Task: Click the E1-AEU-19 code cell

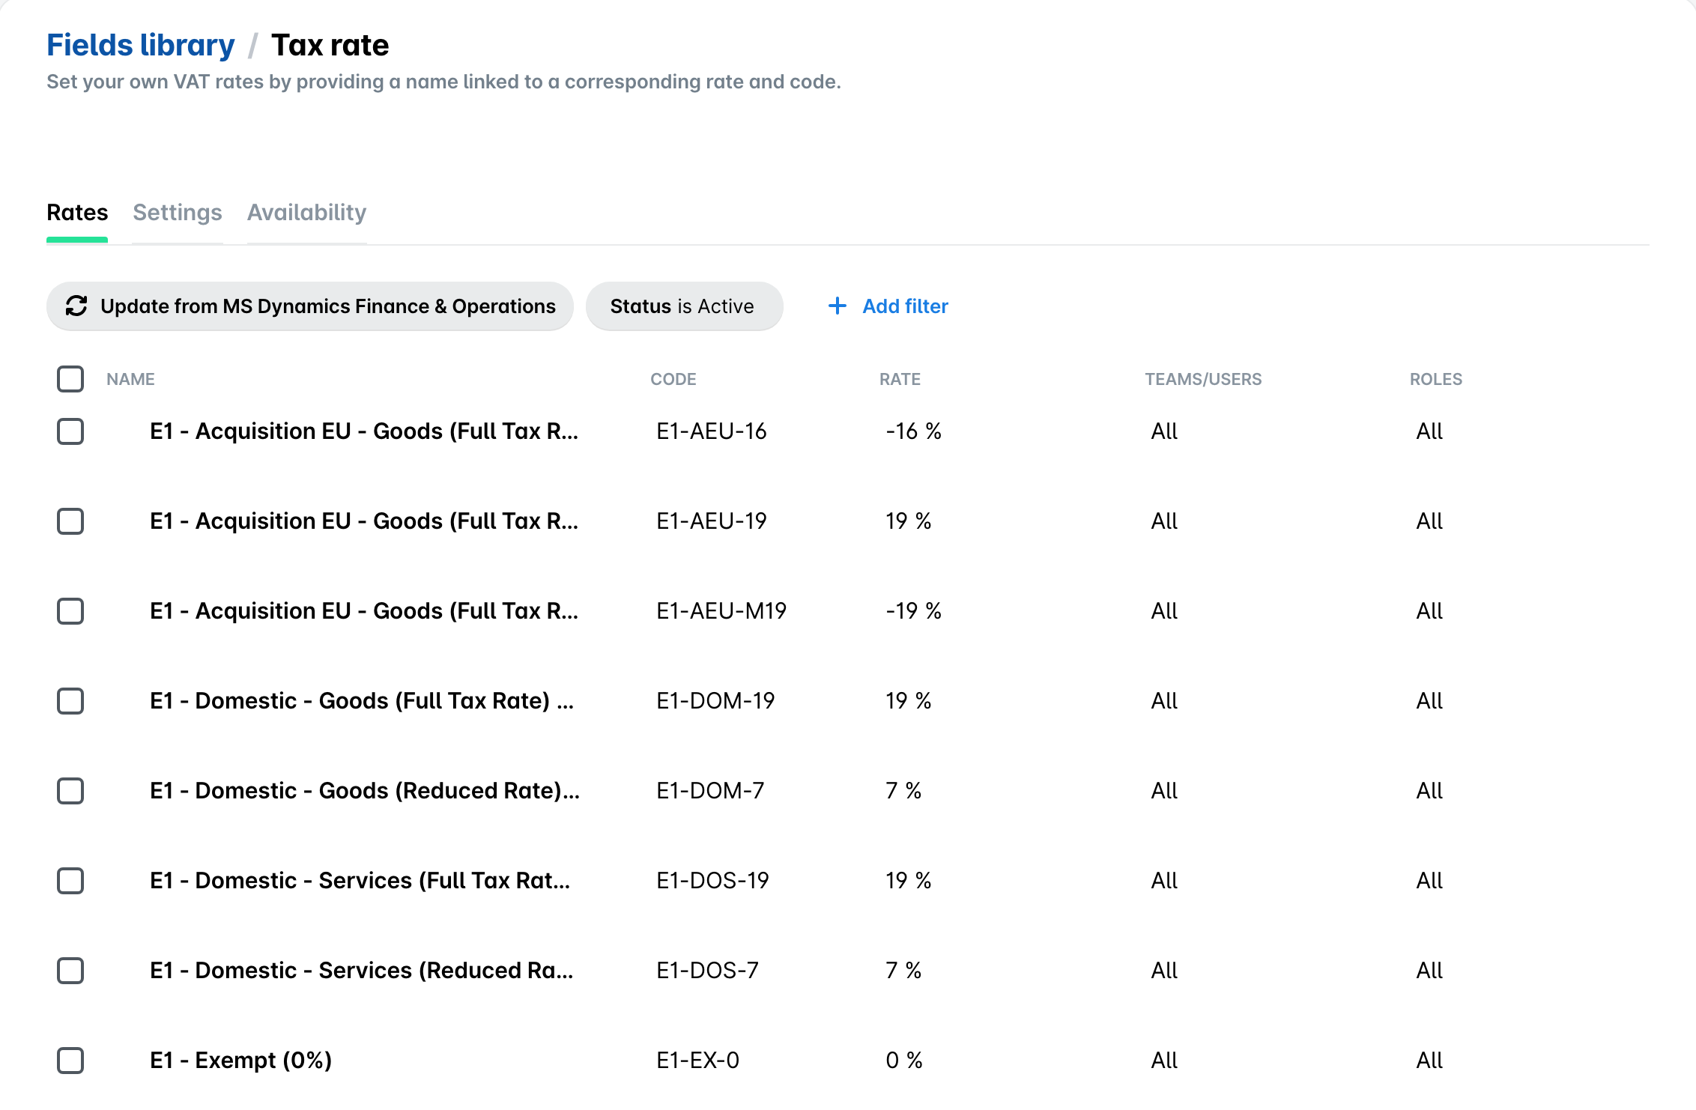Action: pyautogui.click(x=712, y=521)
